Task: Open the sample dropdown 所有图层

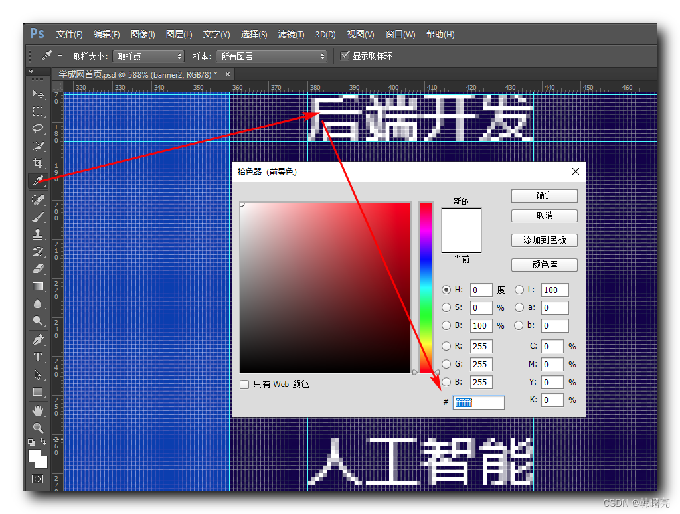Action: (x=272, y=56)
